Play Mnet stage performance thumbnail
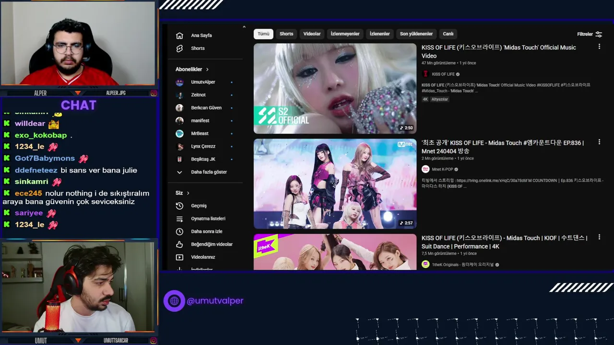This screenshot has height=345, width=614. pos(335,184)
